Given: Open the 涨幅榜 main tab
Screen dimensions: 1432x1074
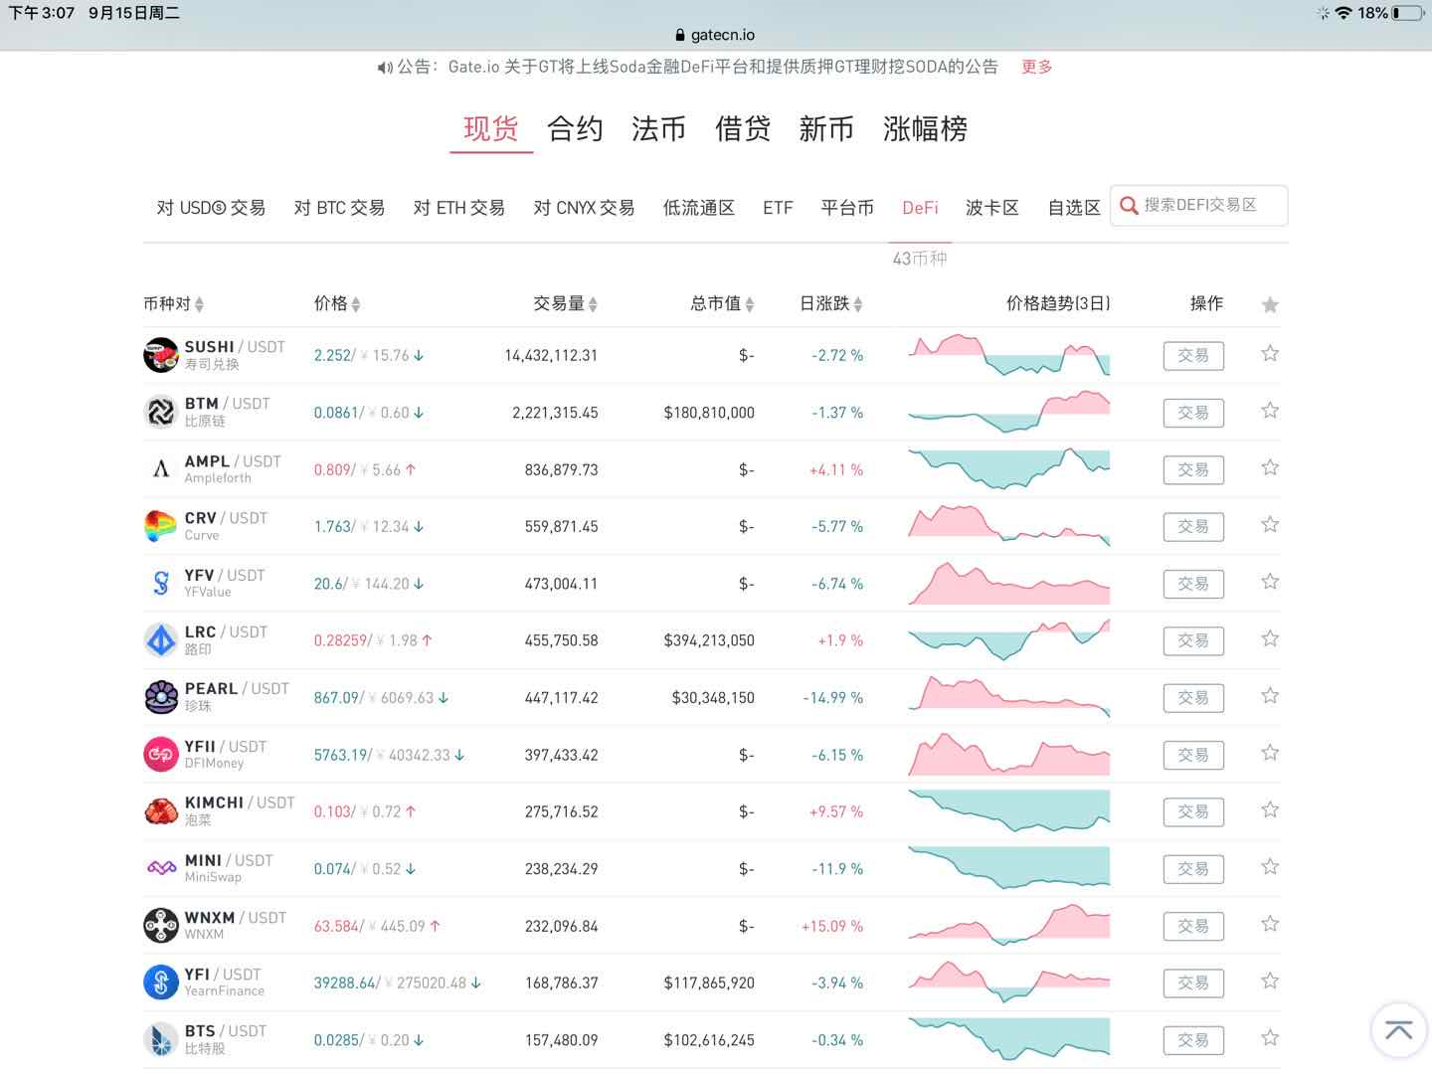Looking at the screenshot, I should point(925,129).
